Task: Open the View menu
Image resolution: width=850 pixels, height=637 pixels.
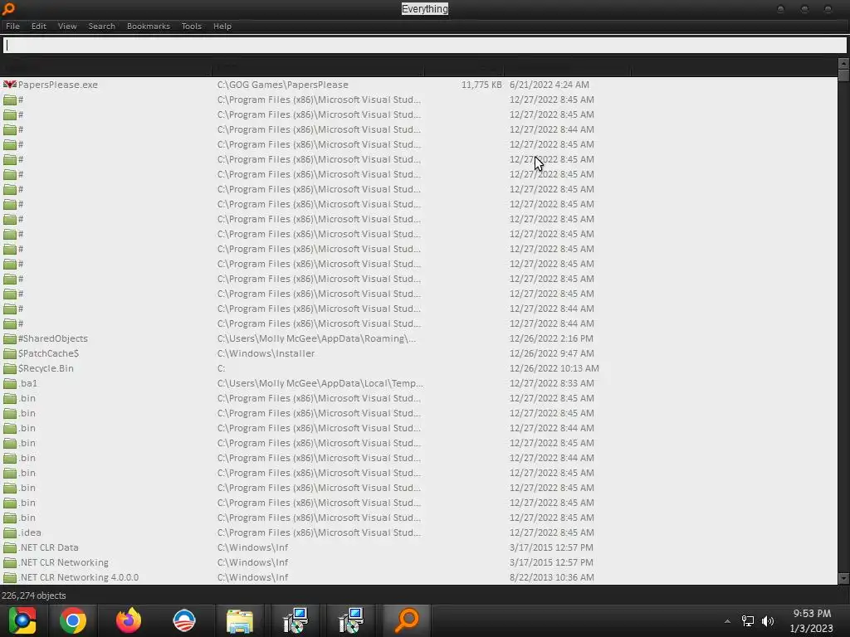Action: [x=67, y=26]
